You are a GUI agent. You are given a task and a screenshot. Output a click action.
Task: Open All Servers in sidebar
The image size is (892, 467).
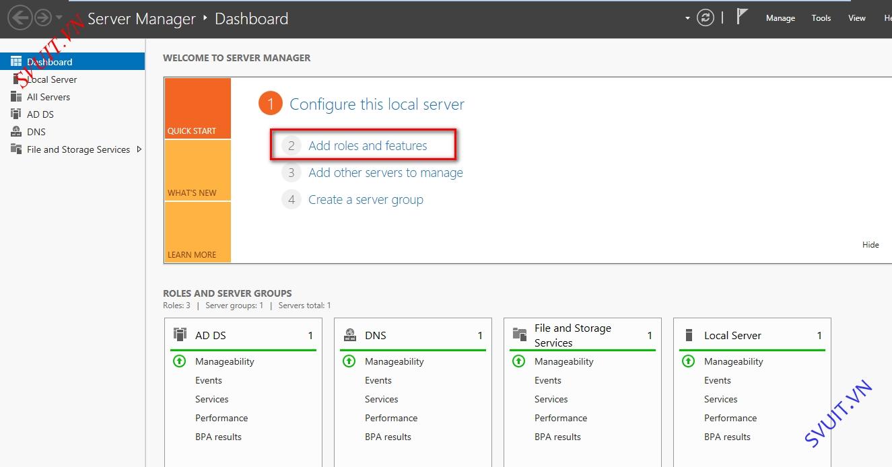48,97
